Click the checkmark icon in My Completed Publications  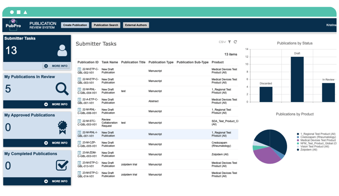(x=62, y=166)
